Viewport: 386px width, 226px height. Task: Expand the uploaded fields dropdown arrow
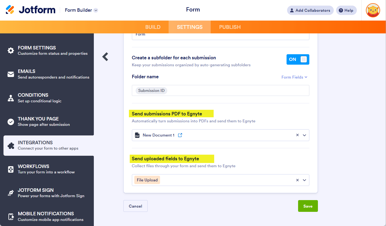(305, 180)
